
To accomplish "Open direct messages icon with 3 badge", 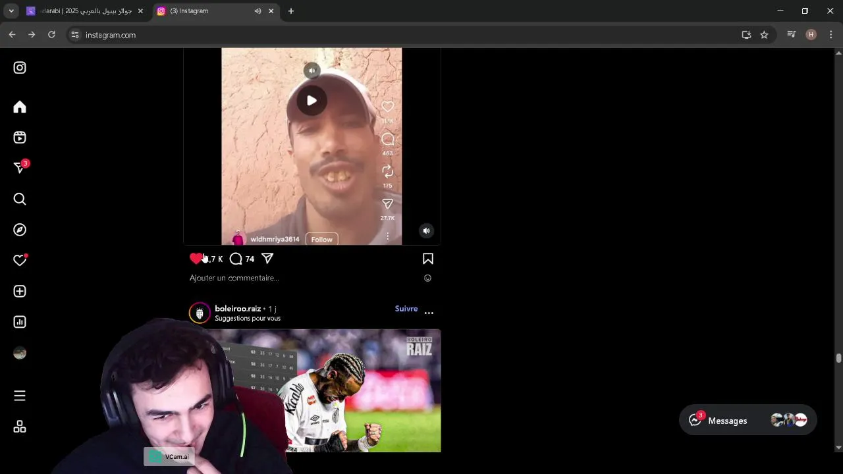I will click(x=20, y=168).
